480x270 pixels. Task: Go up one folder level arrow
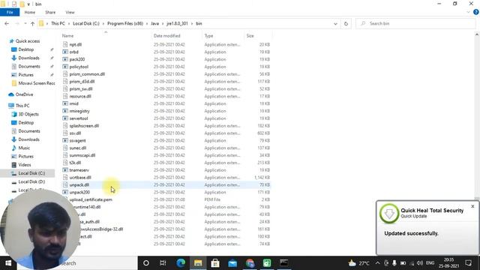[32, 23]
